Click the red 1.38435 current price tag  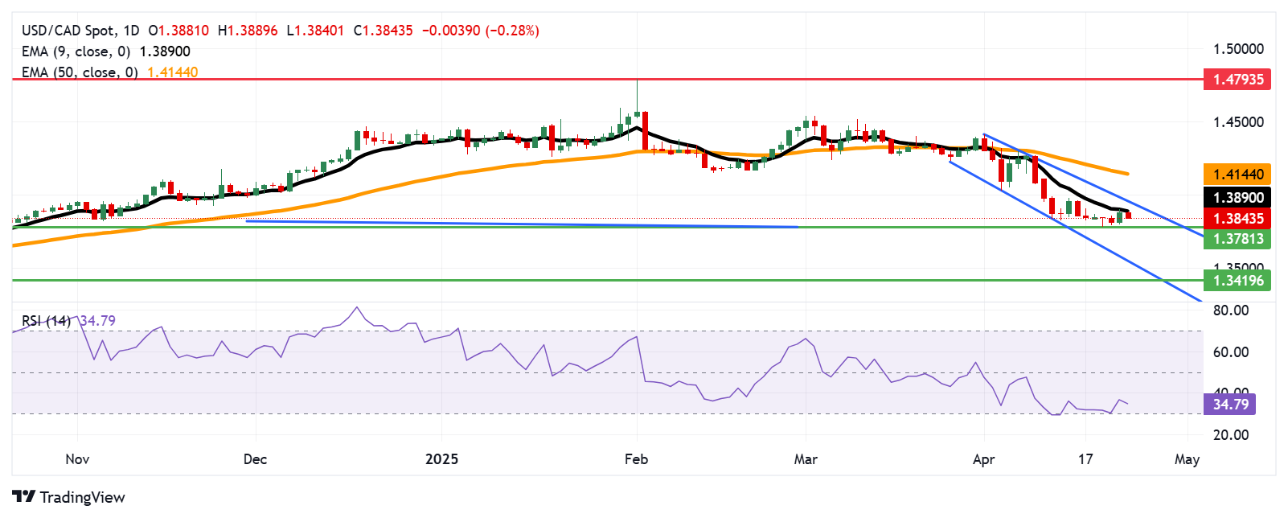point(1237,219)
